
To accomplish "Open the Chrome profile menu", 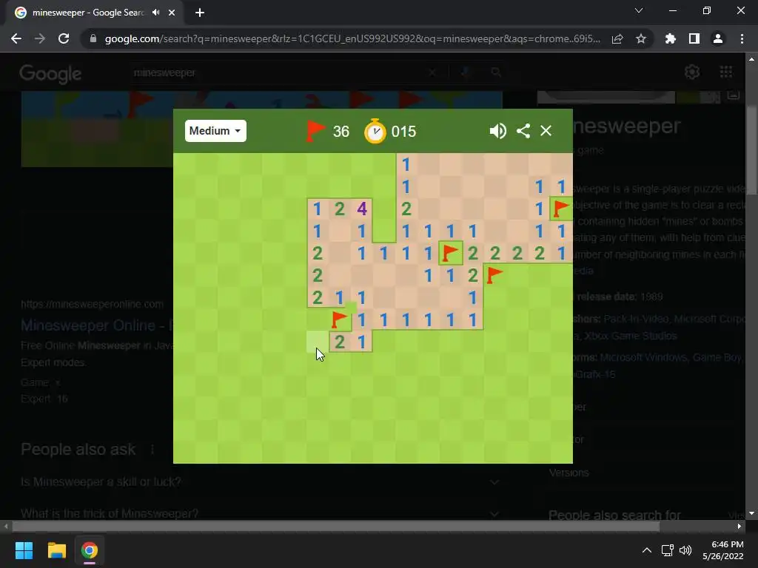I will point(718,38).
